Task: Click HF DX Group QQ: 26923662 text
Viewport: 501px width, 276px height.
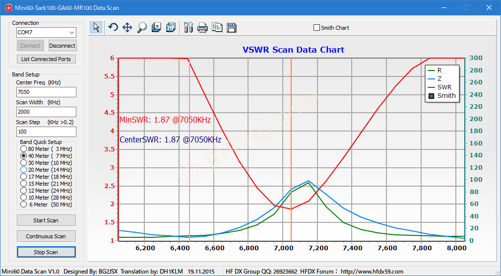Action: (x=261, y=272)
